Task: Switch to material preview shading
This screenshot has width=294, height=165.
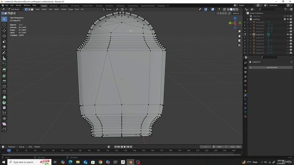Action: click(x=234, y=9)
